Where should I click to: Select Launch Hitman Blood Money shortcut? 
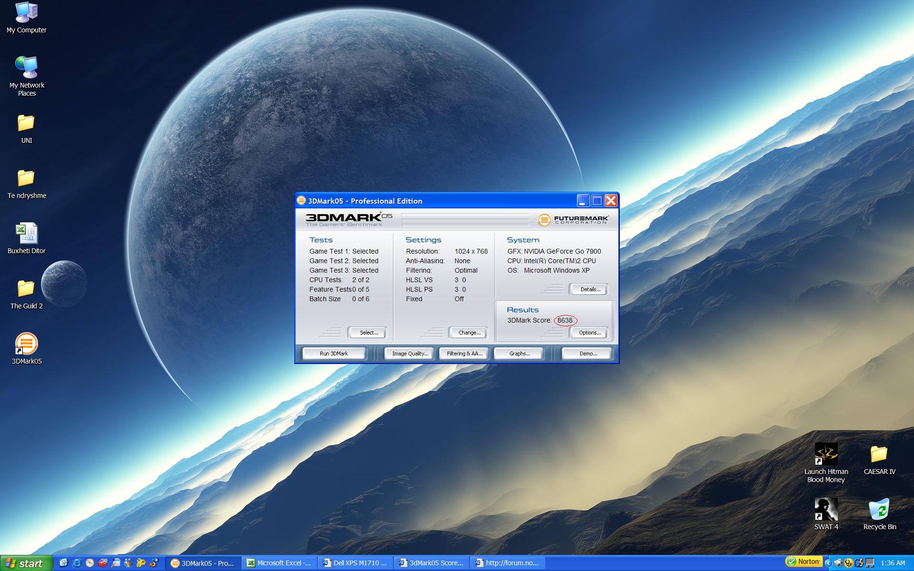(826, 463)
